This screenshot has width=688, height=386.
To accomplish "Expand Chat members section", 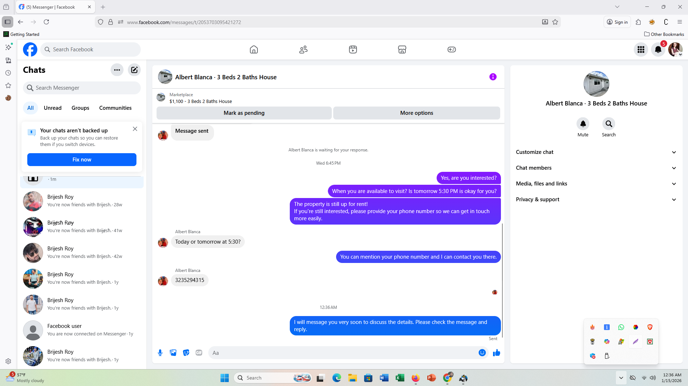I will [x=596, y=168].
